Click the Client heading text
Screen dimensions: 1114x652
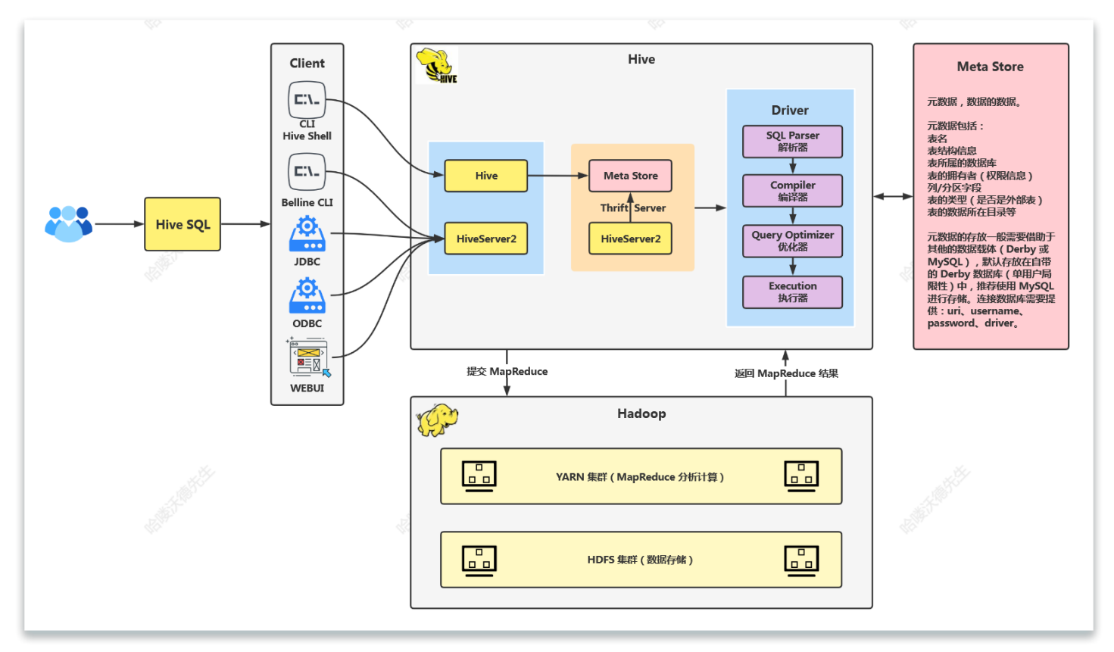[307, 64]
